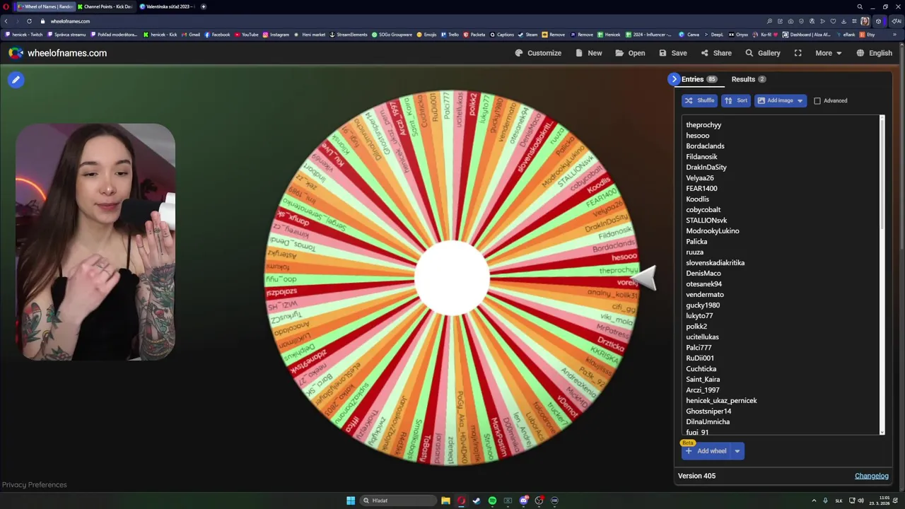The width and height of the screenshot is (905, 509).
Task: Click the white wheel center to spin
Action: click(452, 279)
